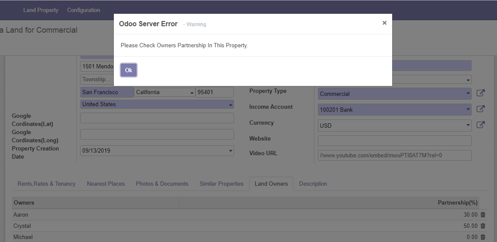Click the Ok button in warning dialog
This screenshot has width=497, height=242.
pos(128,70)
